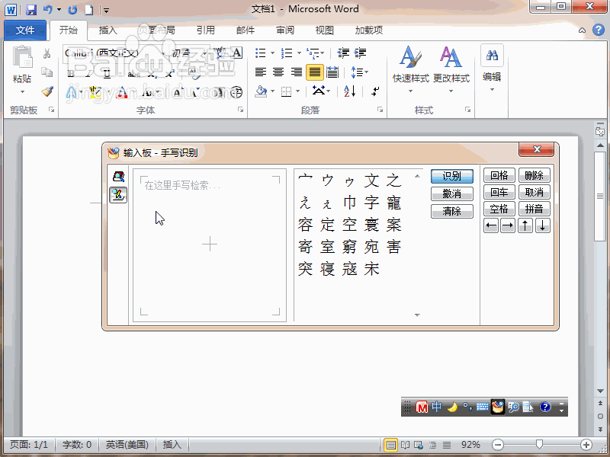The width and height of the screenshot is (610, 457).
Task: Expand the shading color dropdown arrow
Action: click(x=272, y=91)
